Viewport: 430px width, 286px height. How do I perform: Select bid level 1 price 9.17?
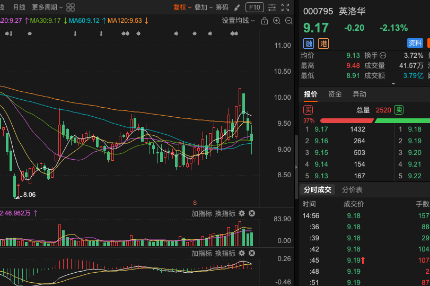321,129
